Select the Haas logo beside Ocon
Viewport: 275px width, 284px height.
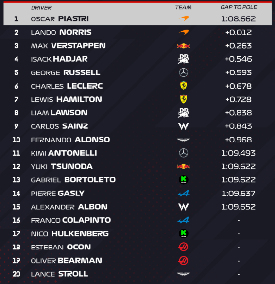coord(183,247)
